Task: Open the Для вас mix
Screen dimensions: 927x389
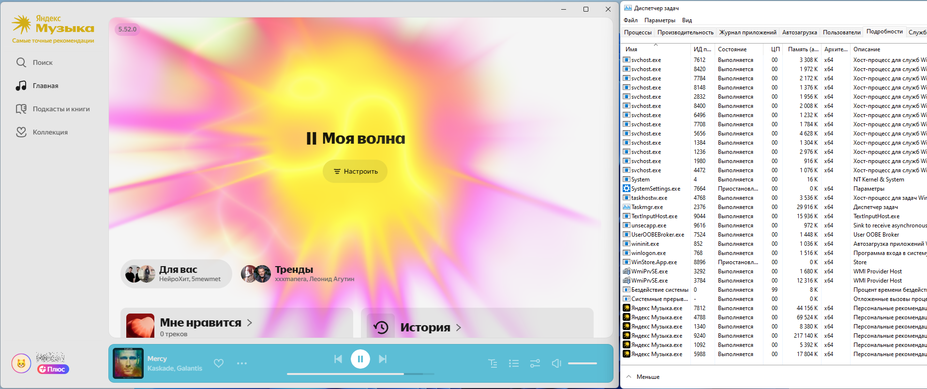Action: click(176, 274)
